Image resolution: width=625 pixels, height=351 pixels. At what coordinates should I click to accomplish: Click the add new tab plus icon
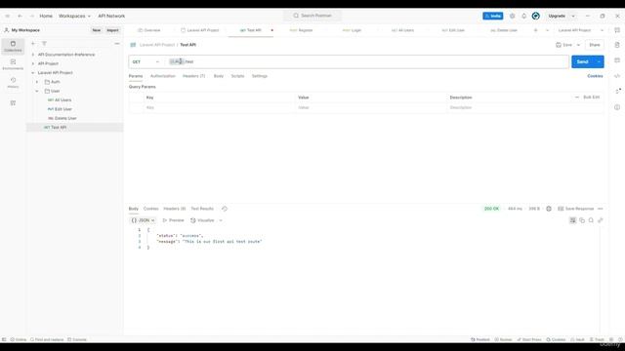536,30
